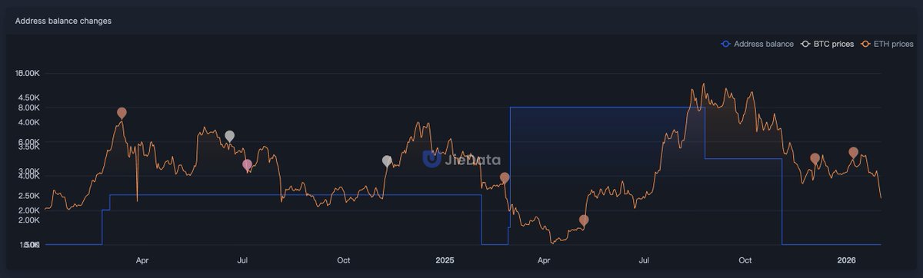This screenshot has height=278, width=923.
Task: Click the 'Address balance changes' chart title
Action: pos(64,21)
